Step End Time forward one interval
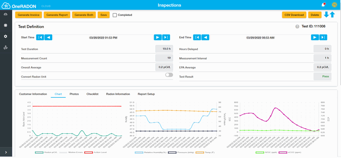The height and width of the screenshot is (158, 341). [315, 37]
